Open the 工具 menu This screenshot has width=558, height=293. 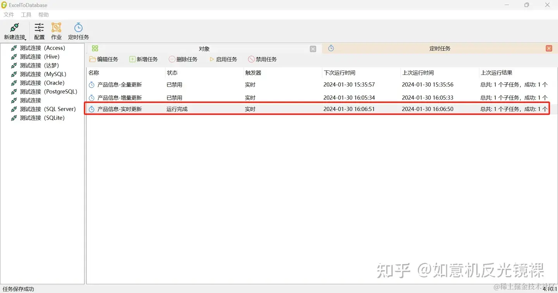pos(26,15)
